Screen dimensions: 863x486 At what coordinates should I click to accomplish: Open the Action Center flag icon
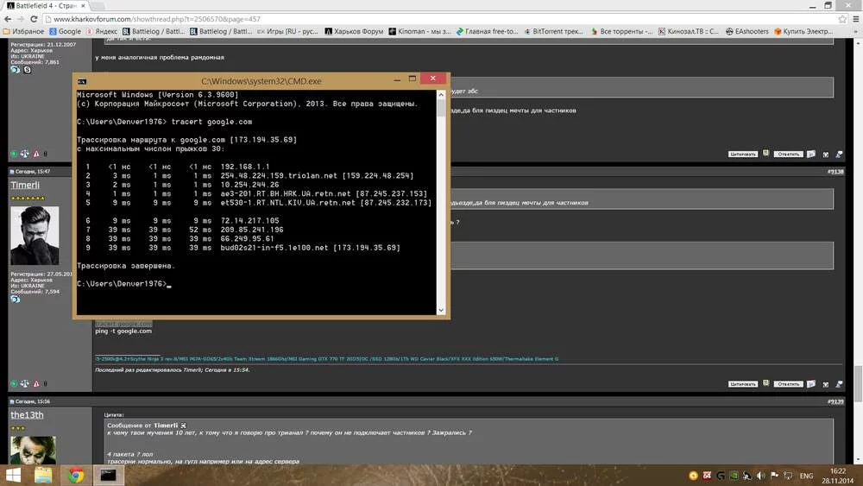click(x=774, y=476)
